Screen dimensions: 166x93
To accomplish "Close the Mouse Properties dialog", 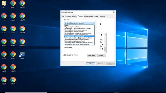I will pyautogui.click(x=114, y=12).
